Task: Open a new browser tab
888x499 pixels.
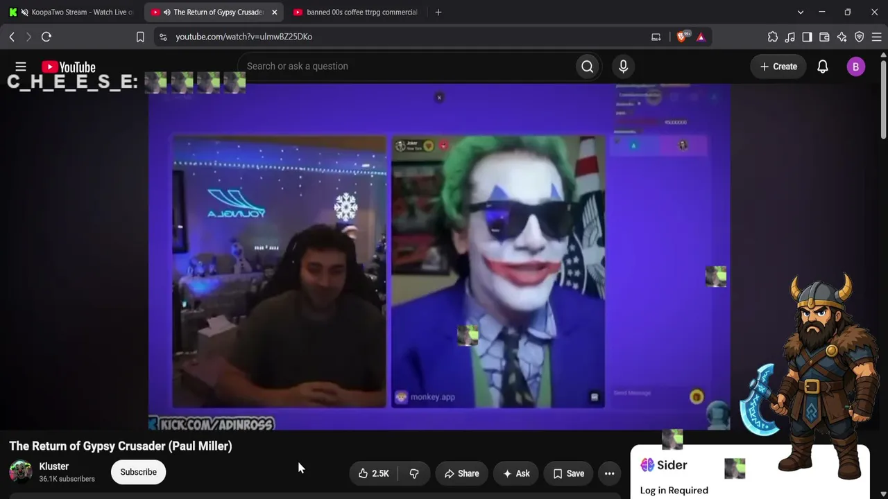Action: pos(438,12)
